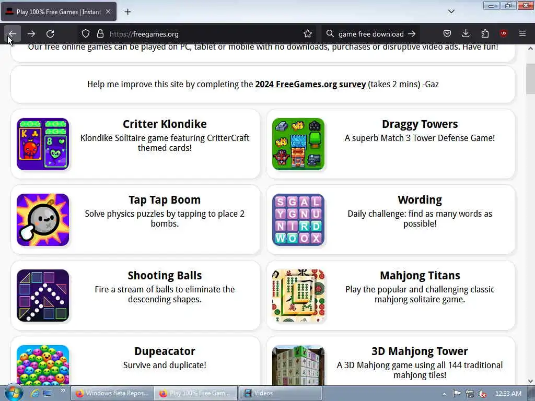Click the forward navigation arrow

point(31,34)
